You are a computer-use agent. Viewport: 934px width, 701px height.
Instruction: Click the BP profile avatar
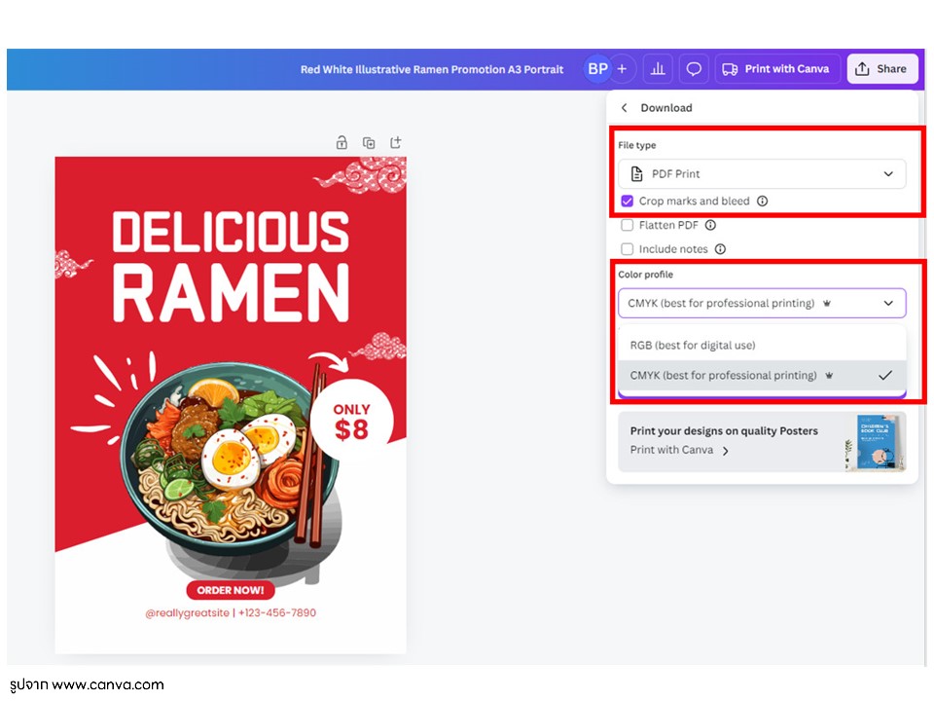597,69
